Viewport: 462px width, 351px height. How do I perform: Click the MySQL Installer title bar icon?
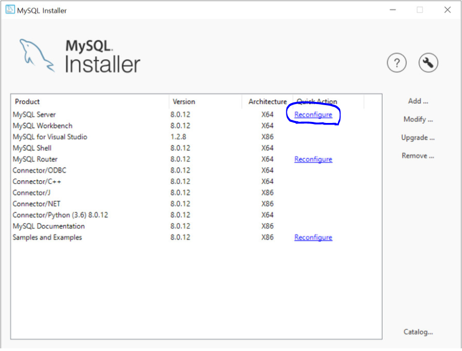(x=10, y=9)
